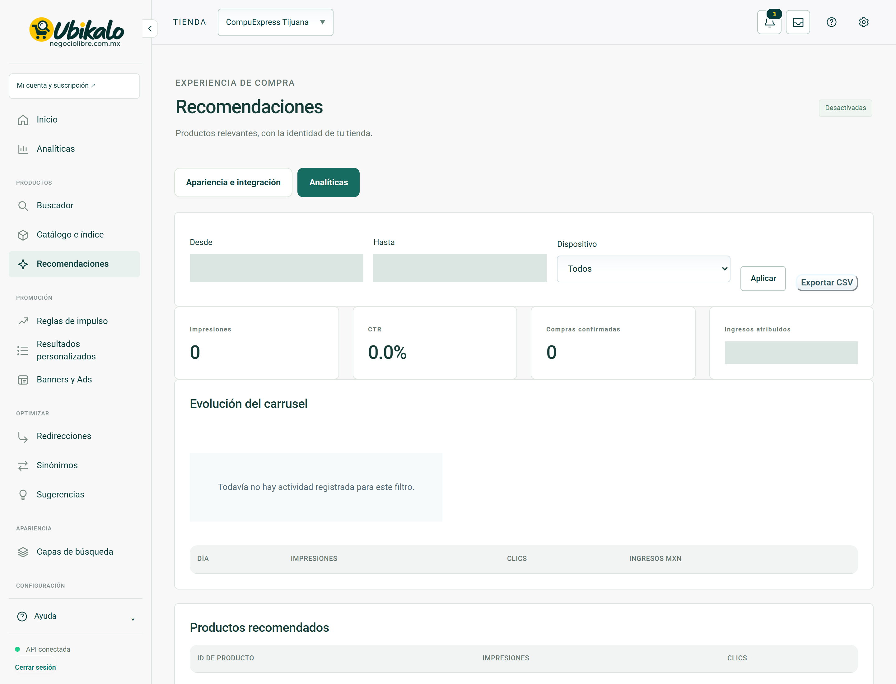Select the Analíticas tab
The image size is (896, 684).
tap(329, 183)
